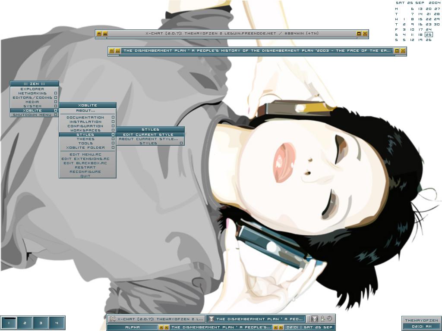Maximize the Dismemberment Plan window
442x331 pixels.
tap(397, 51)
